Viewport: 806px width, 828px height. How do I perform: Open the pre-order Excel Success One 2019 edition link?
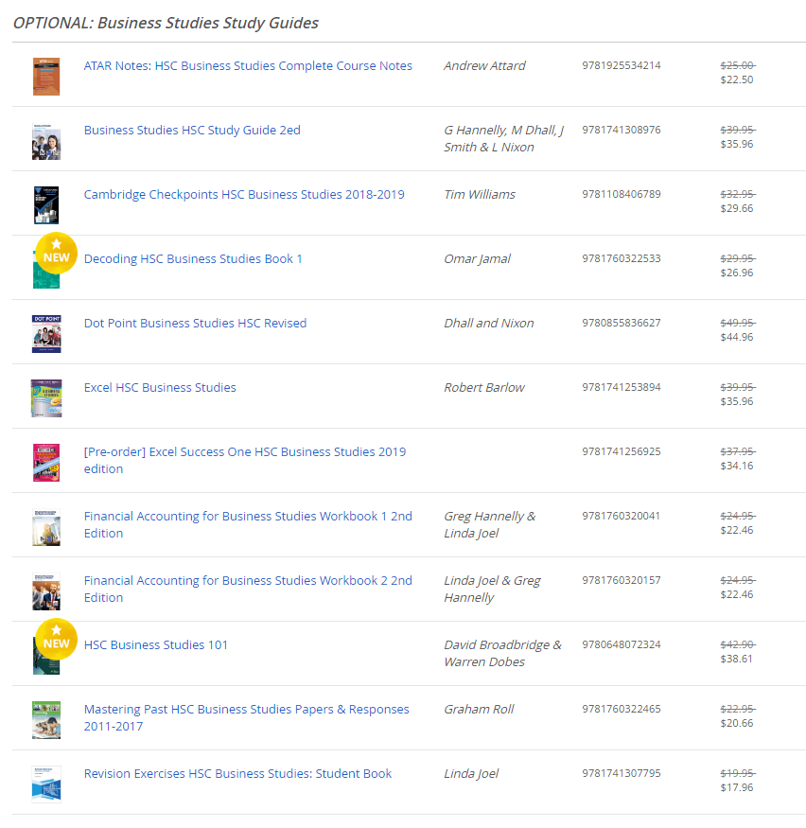click(244, 452)
